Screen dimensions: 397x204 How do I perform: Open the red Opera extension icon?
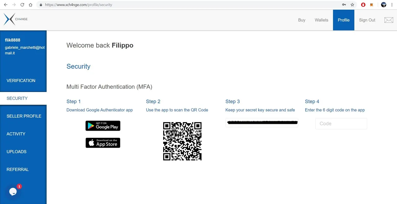363,5
